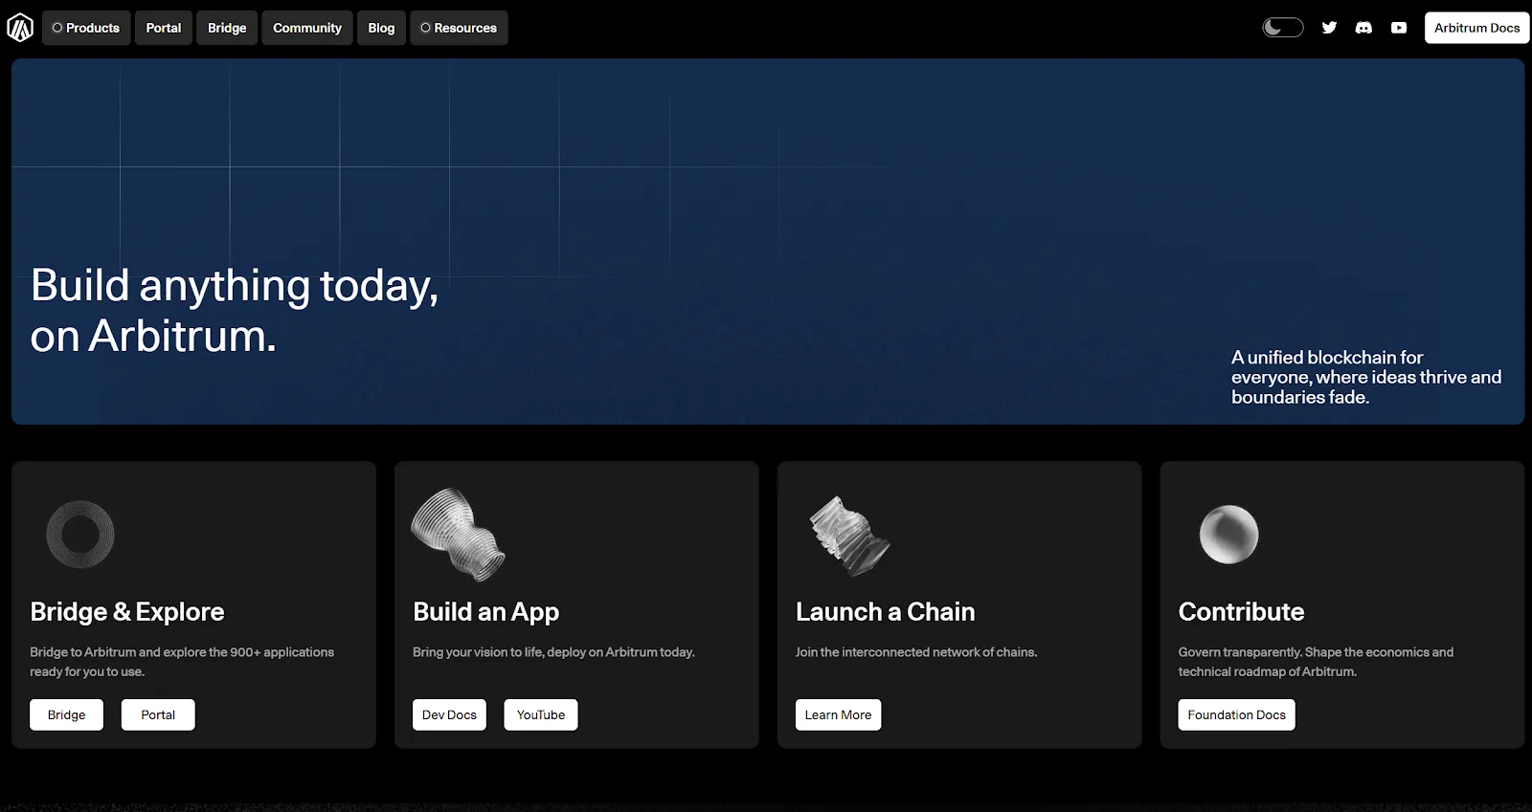1532x812 pixels.
Task: Click the Build an App heading
Action: pyautogui.click(x=485, y=612)
